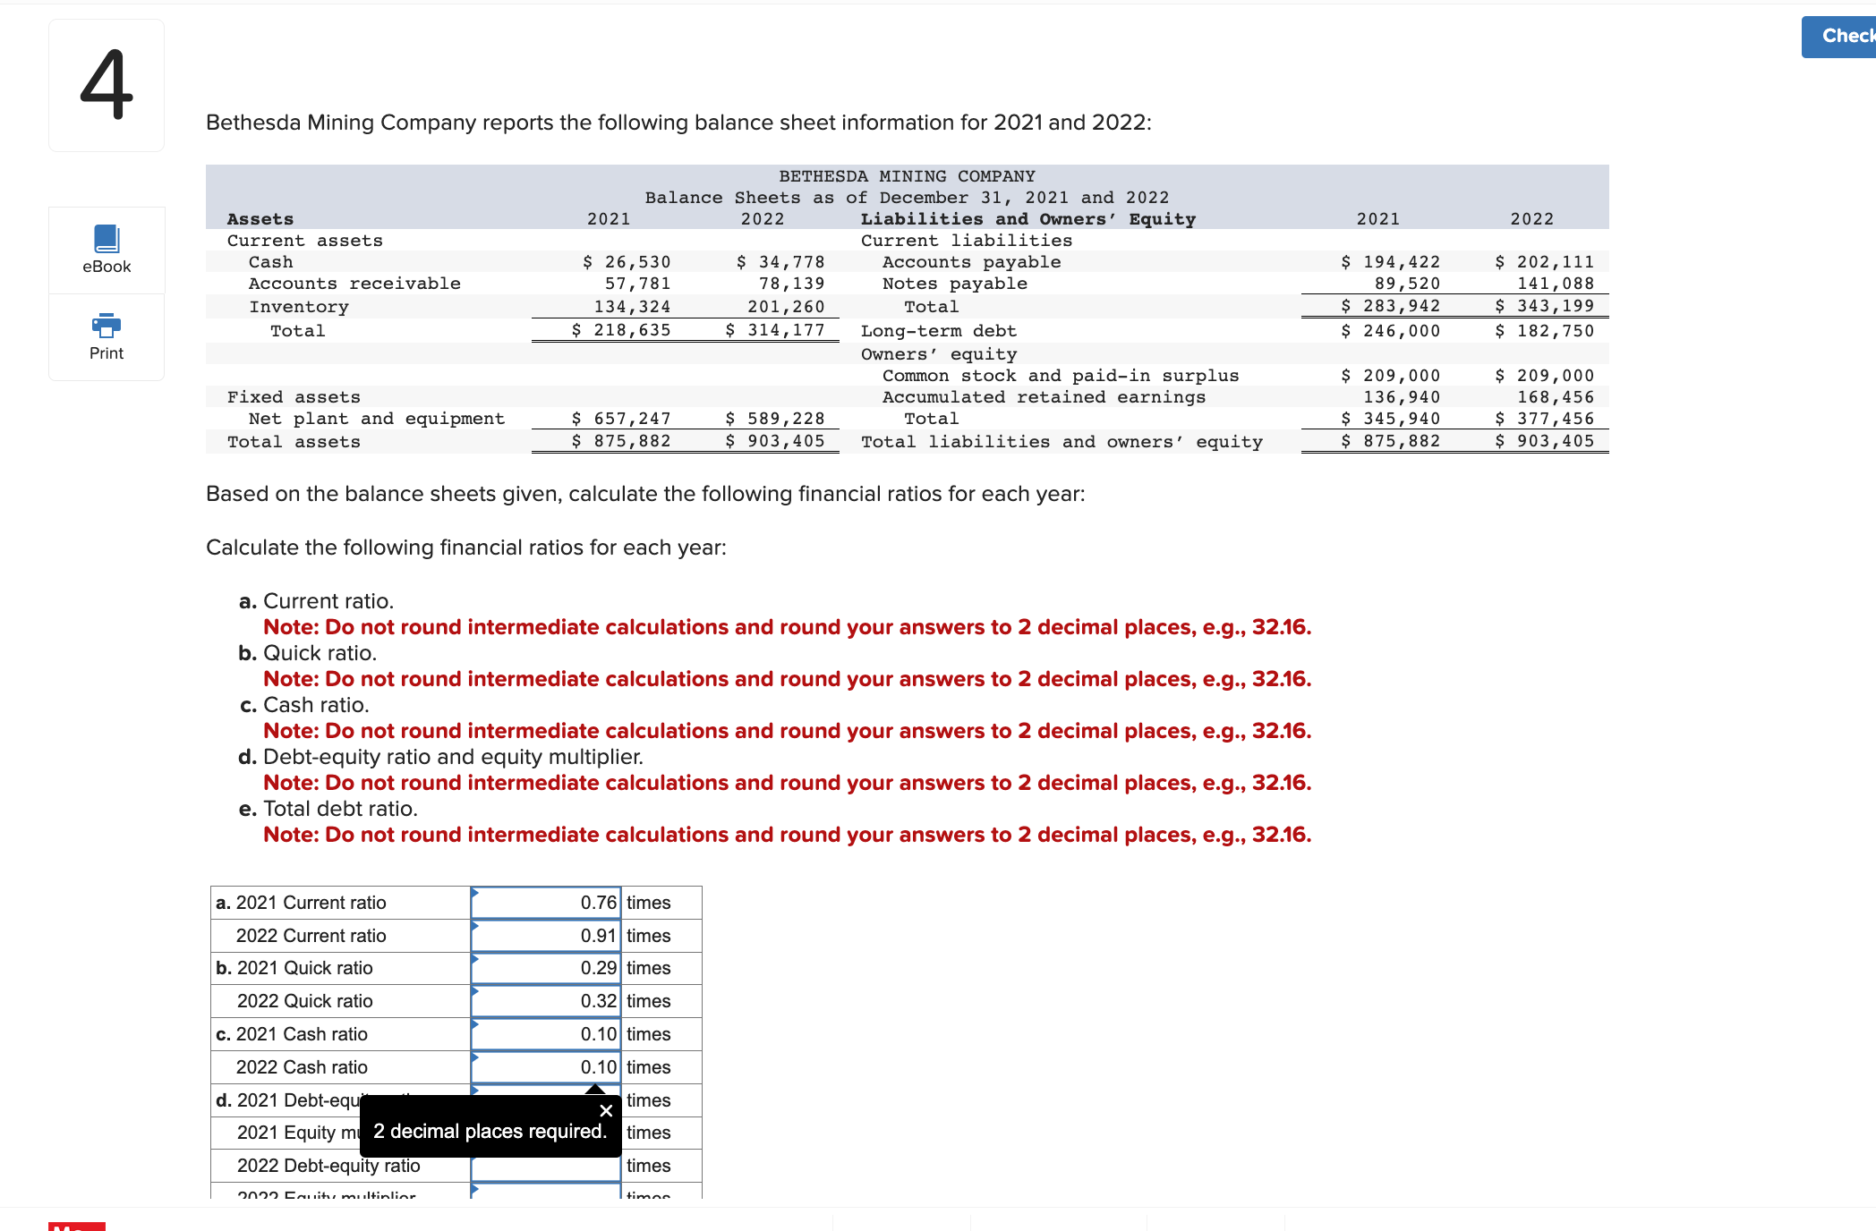Select the 2021 Cash ratio input showing 0.10
Viewport: 1876px width, 1231px height.
[x=544, y=1033]
